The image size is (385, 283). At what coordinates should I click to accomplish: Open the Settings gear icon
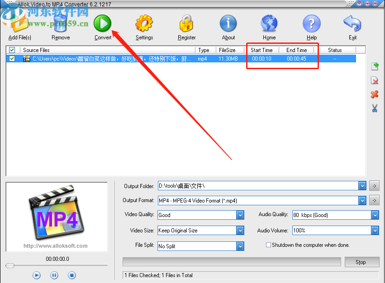click(x=144, y=24)
